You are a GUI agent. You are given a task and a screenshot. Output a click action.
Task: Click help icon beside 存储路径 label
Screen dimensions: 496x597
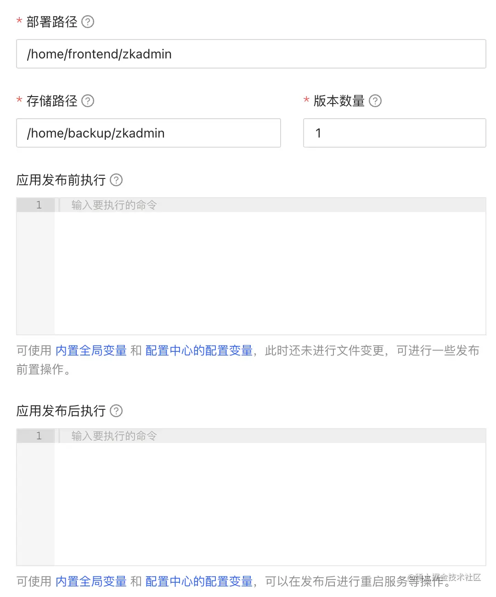(x=88, y=101)
